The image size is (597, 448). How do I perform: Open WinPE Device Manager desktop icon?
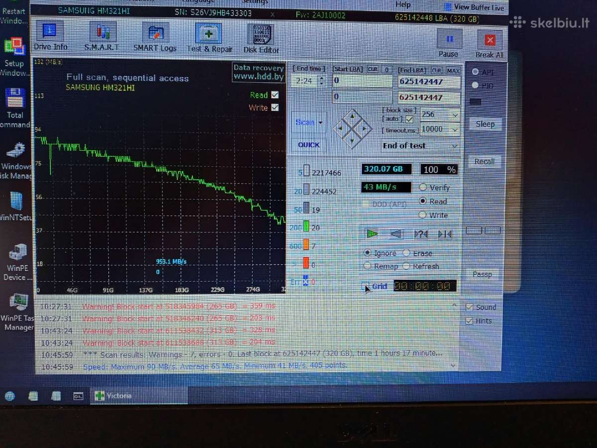pos(17,262)
